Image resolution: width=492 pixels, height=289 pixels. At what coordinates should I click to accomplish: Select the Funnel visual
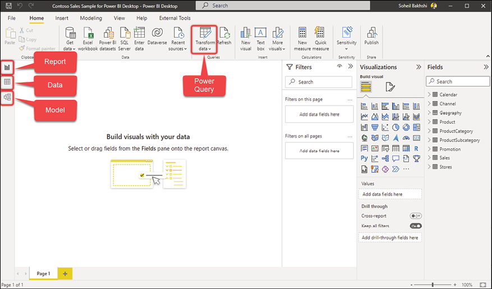pyautogui.click(x=375, y=127)
